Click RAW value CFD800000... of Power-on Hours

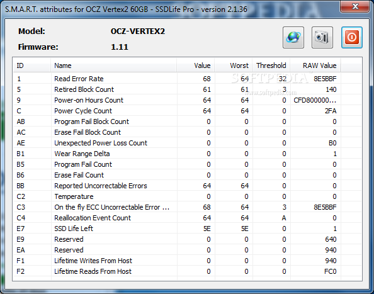click(315, 100)
